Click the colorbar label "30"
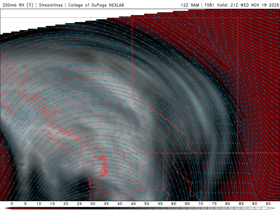The height and width of the screenshot is (210, 280). [x=93, y=204]
